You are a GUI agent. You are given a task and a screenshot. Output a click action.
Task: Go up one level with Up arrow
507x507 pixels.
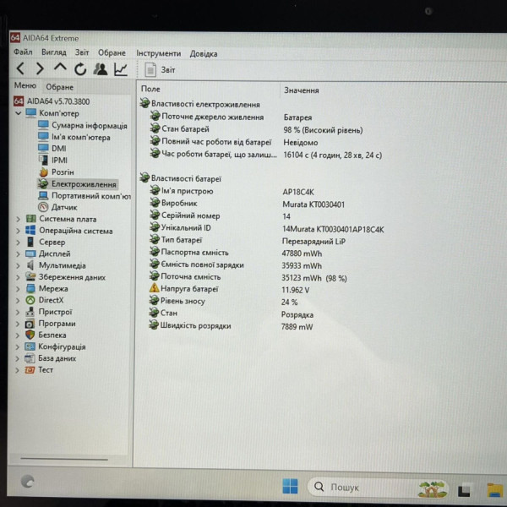(60, 68)
